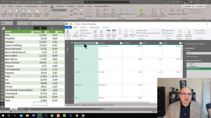The height and width of the screenshot is (118, 211).
Task: Switch to Revisione ribbon tab
Action: tap(60, 6)
